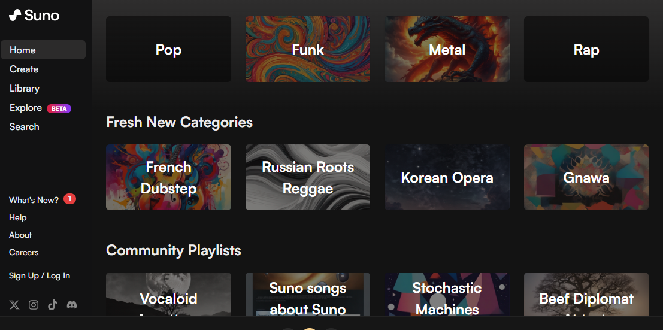Open the French Dubstep category
The image size is (663, 330).
168,177
